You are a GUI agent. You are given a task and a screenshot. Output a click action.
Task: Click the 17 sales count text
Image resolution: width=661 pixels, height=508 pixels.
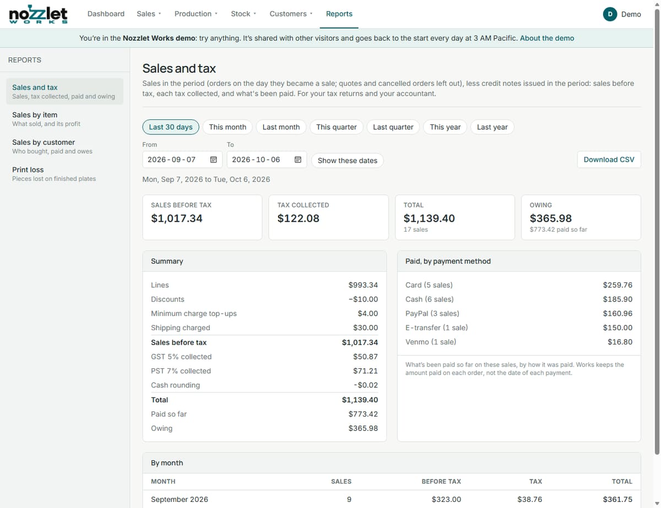pos(416,230)
